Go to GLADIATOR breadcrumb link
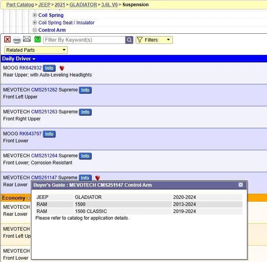The width and height of the screenshot is (267, 262). point(83,5)
